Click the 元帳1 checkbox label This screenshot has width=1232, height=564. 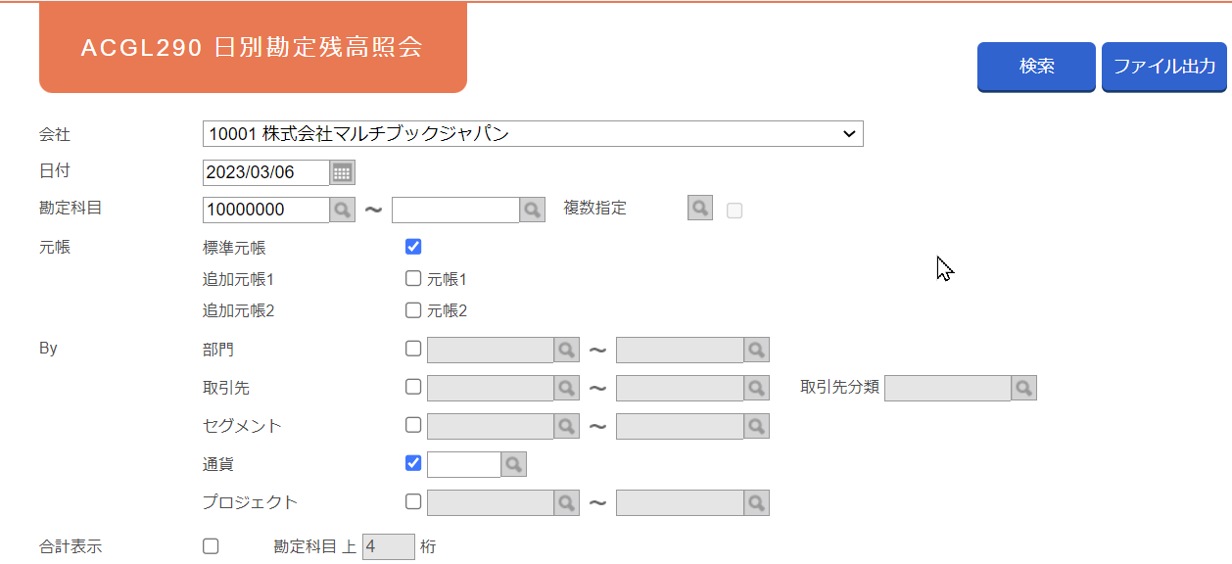[x=447, y=279]
